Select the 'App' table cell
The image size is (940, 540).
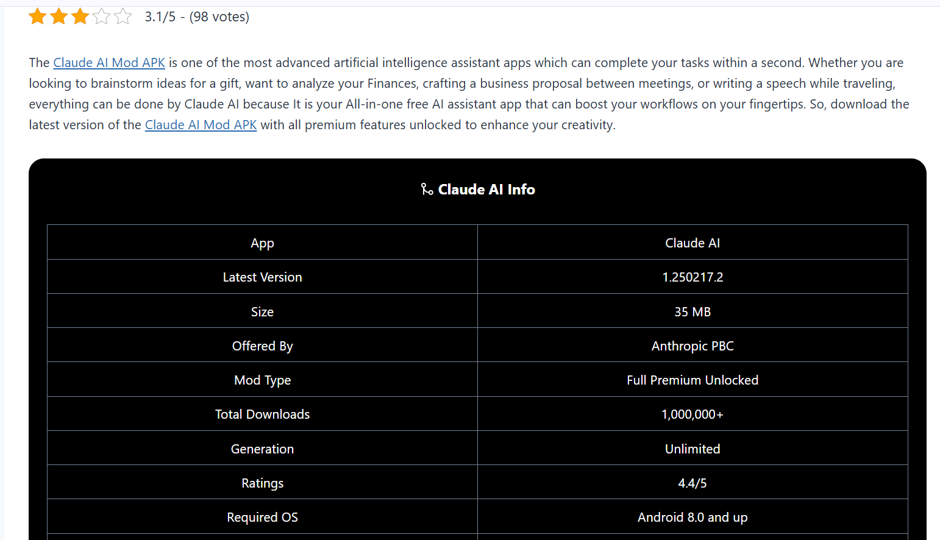click(x=262, y=243)
